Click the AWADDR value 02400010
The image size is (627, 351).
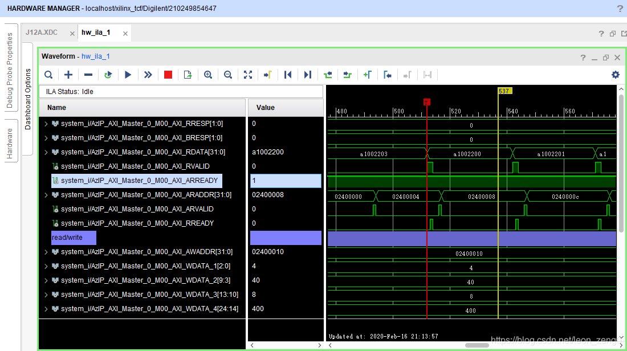268,252
